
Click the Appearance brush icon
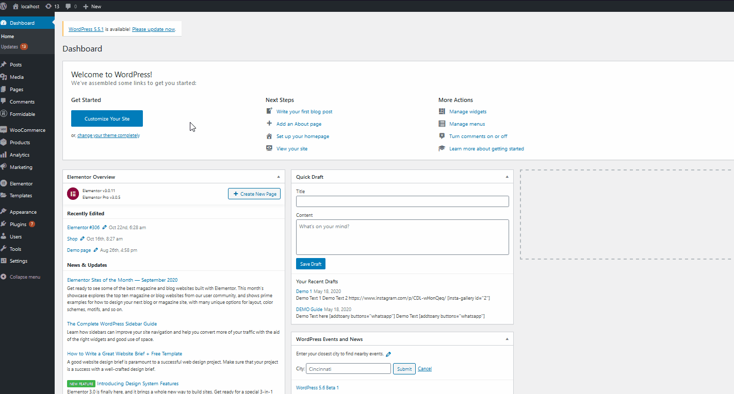point(4,212)
